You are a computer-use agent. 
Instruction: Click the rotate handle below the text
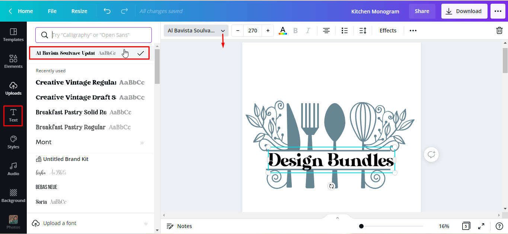[x=332, y=186]
